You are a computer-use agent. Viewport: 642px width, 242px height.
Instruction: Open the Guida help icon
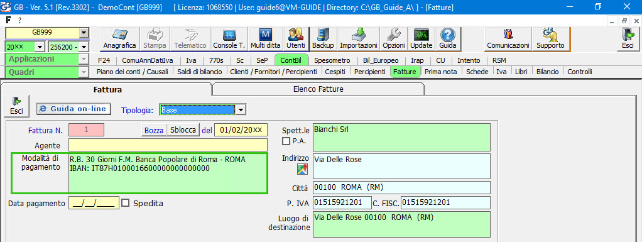coord(447,40)
